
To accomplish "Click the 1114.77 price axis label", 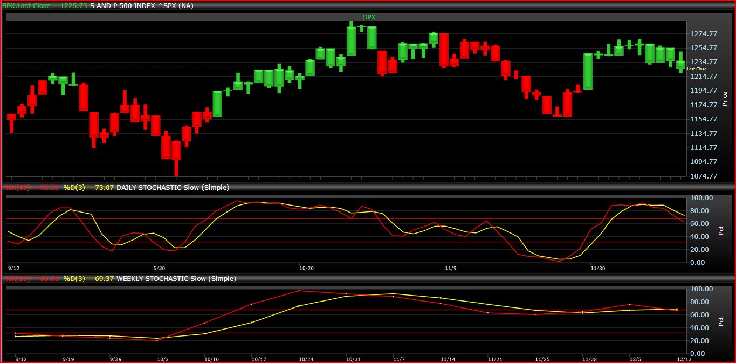I will 703,147.
